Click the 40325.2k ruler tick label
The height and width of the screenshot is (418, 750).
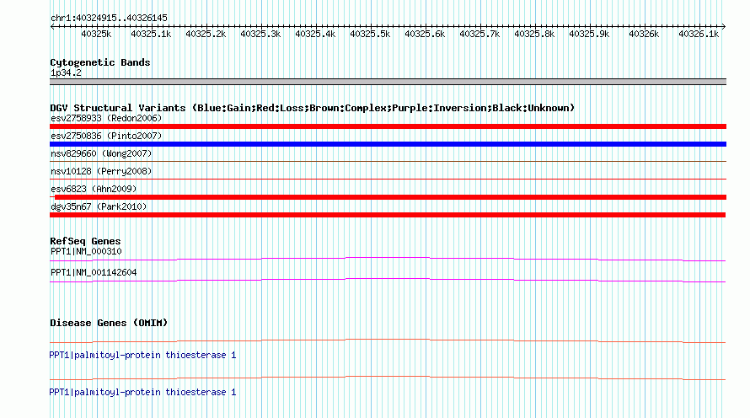(206, 34)
